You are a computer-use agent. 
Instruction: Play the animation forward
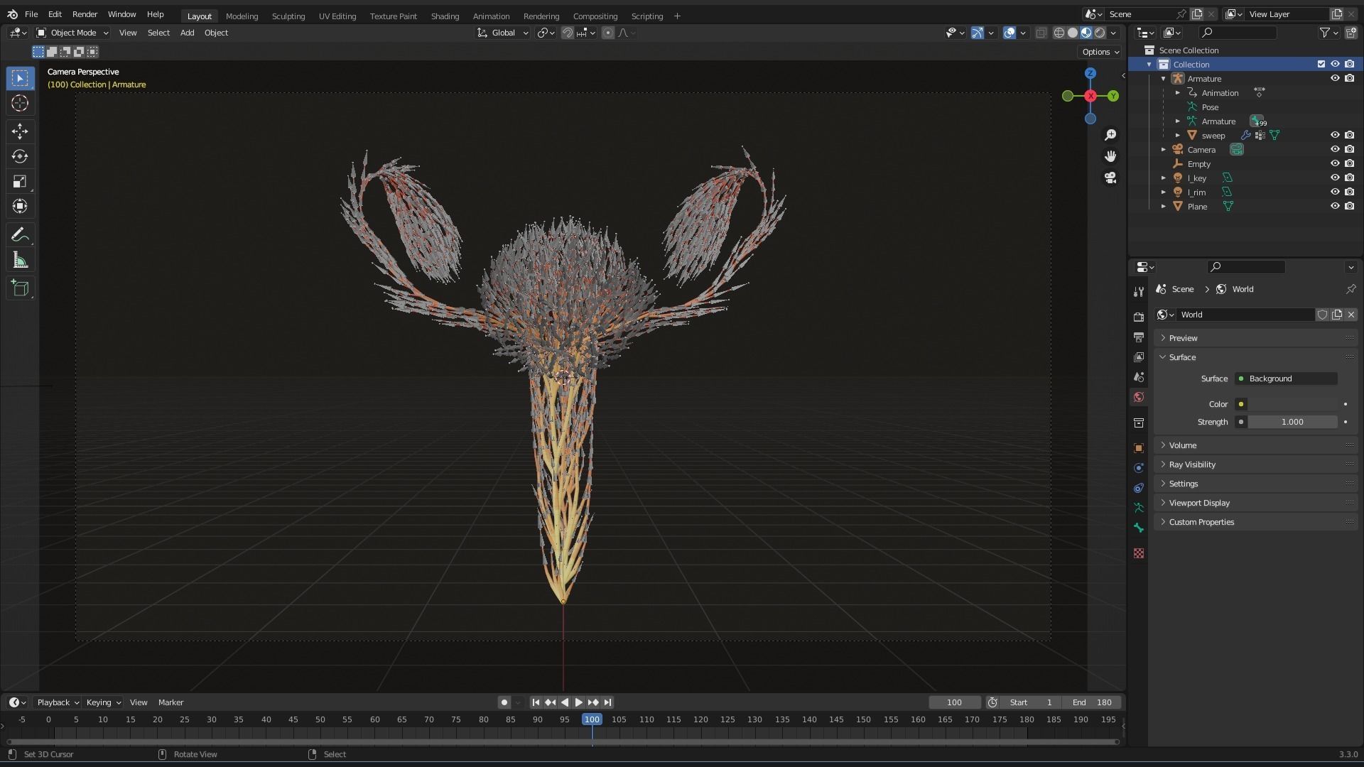[x=578, y=702]
